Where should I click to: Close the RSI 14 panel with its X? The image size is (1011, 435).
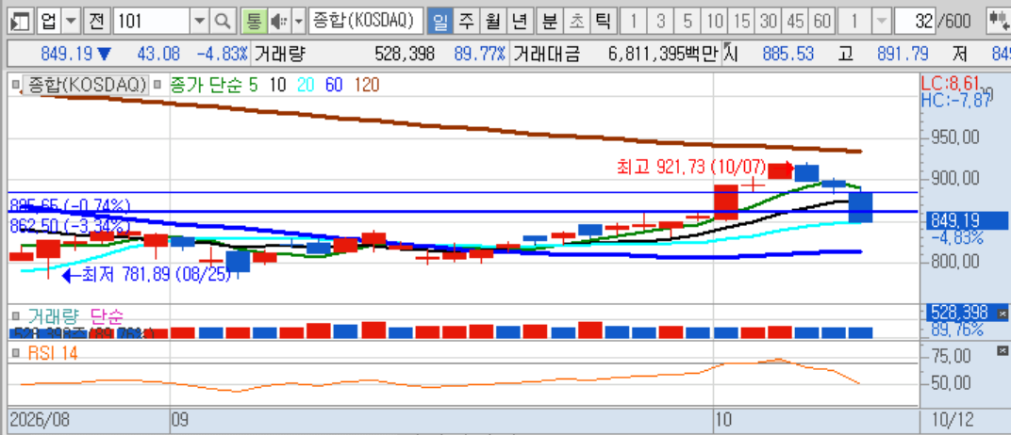click(1002, 350)
